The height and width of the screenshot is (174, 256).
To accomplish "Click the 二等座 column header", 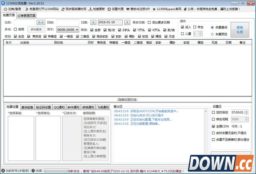I will click(138, 43).
